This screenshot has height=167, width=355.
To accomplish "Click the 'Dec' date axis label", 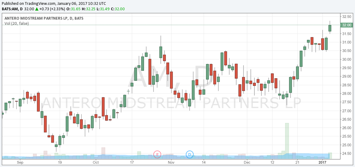I will point(247,162).
